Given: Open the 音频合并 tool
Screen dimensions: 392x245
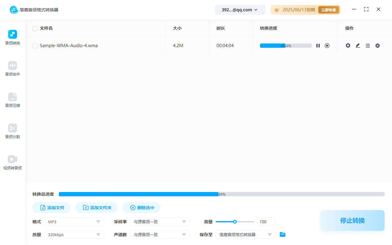Looking at the screenshot, I should pyautogui.click(x=12, y=69).
